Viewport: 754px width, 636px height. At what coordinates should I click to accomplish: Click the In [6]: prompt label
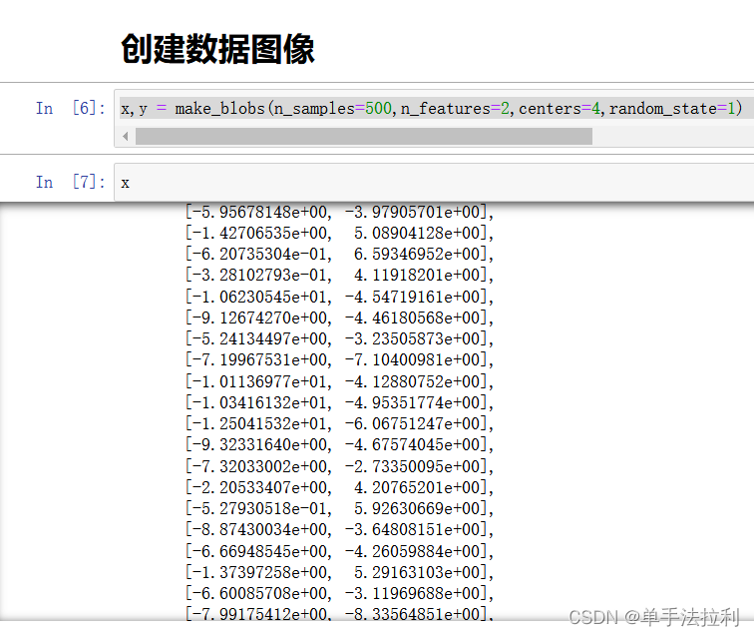pos(70,108)
